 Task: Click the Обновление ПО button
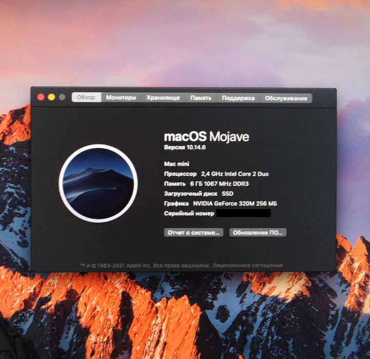[x=258, y=233]
